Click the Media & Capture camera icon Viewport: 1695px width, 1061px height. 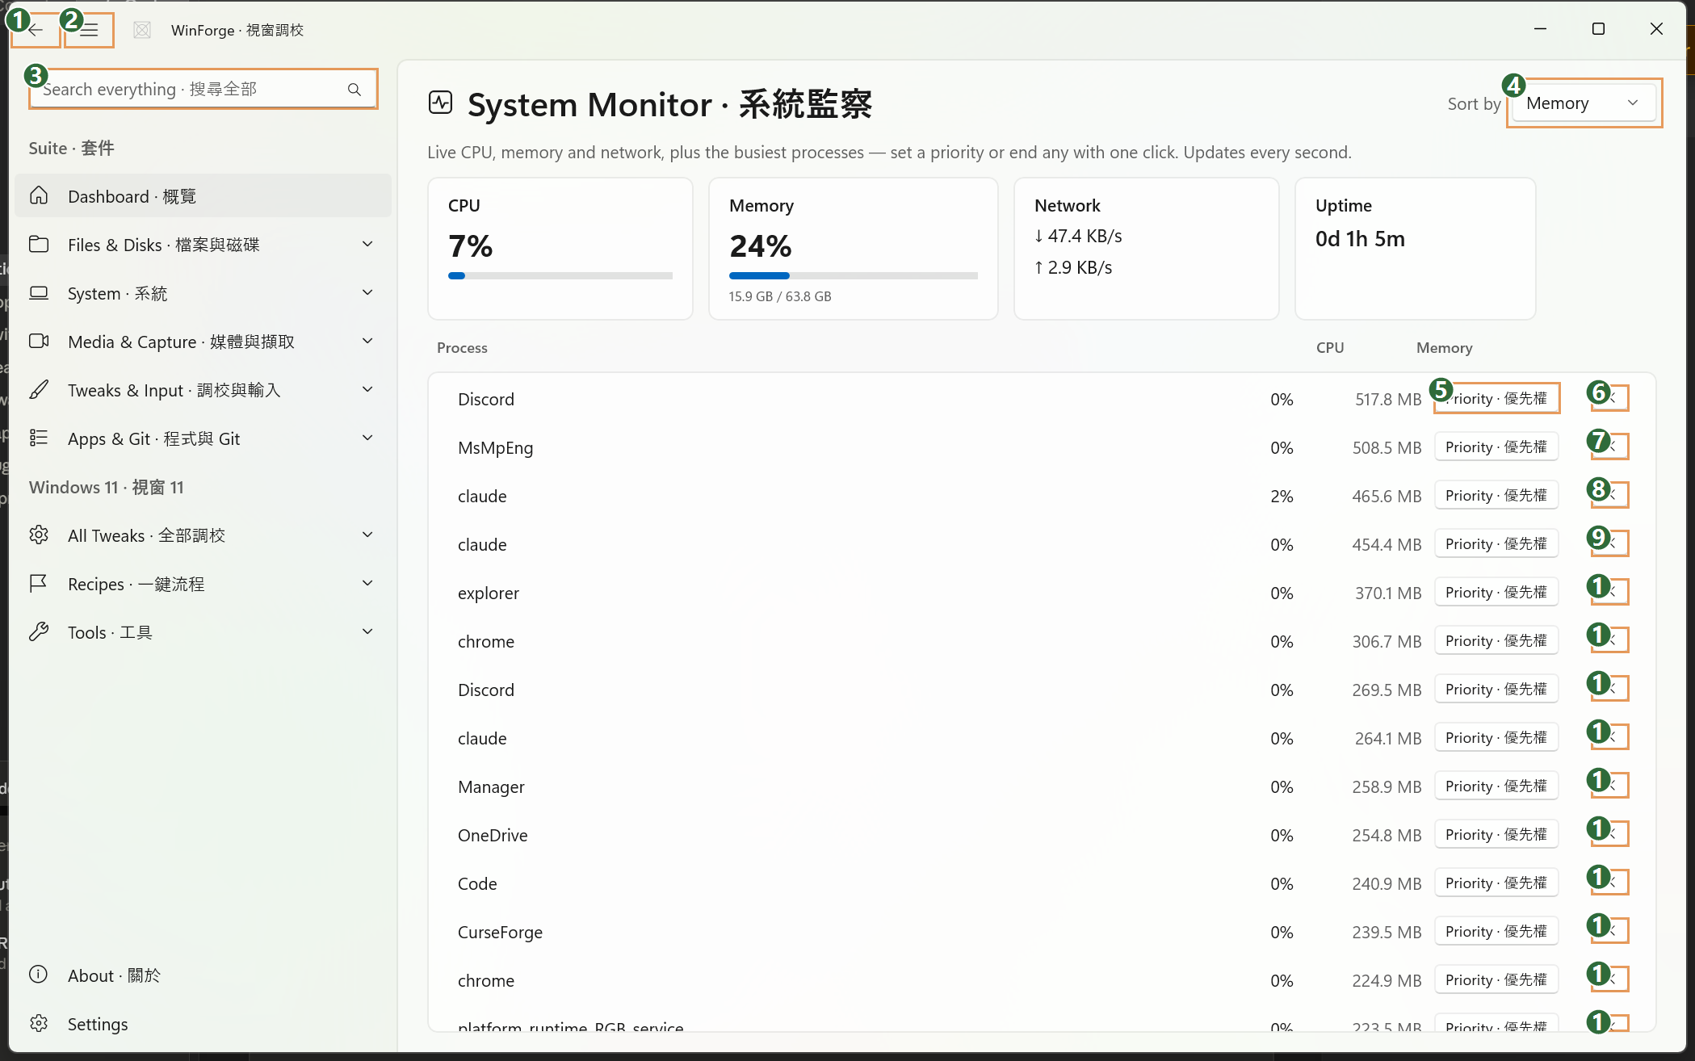(x=39, y=342)
